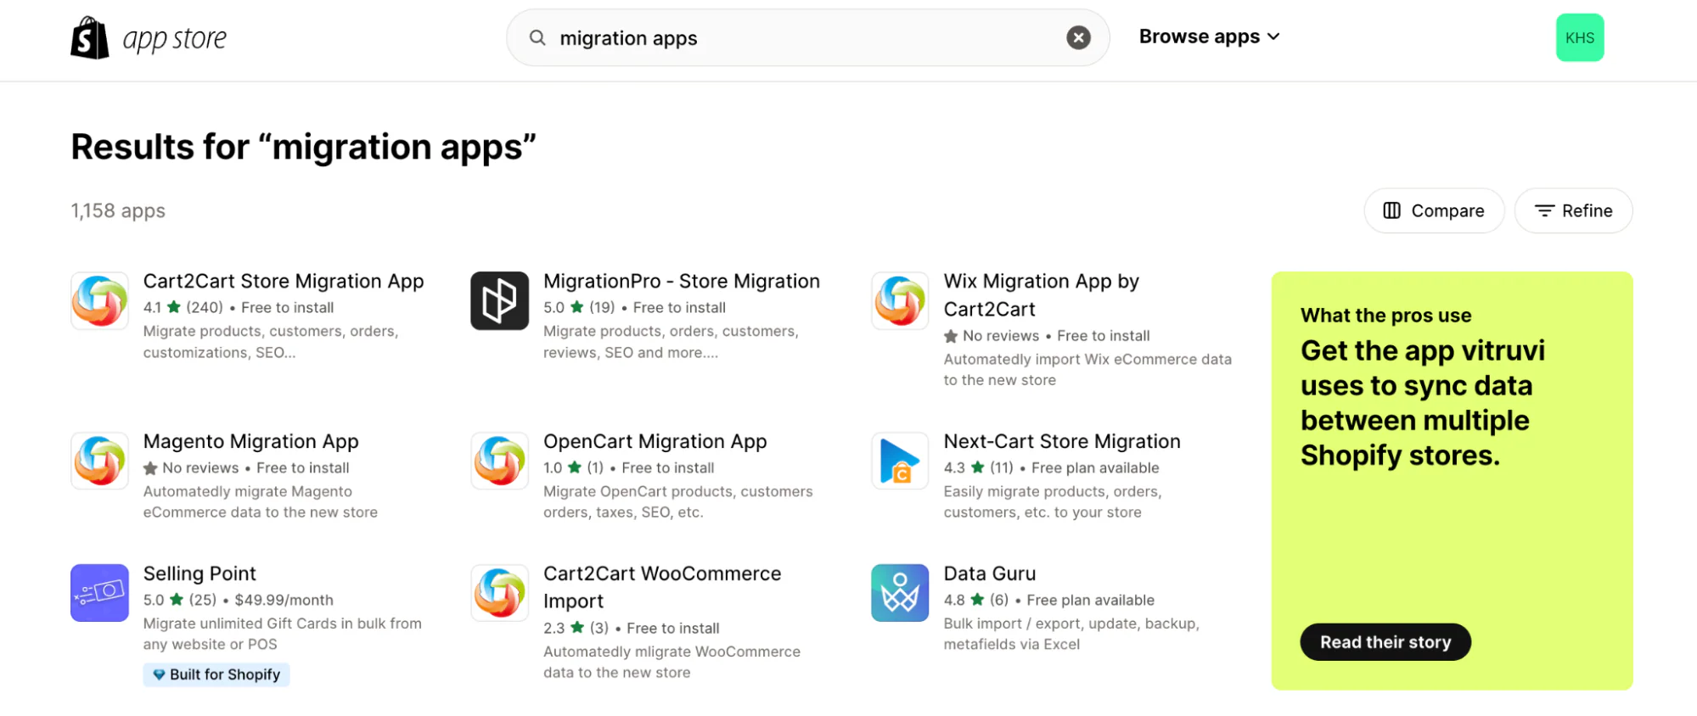Open OpenCart Migration App title link

(x=655, y=441)
